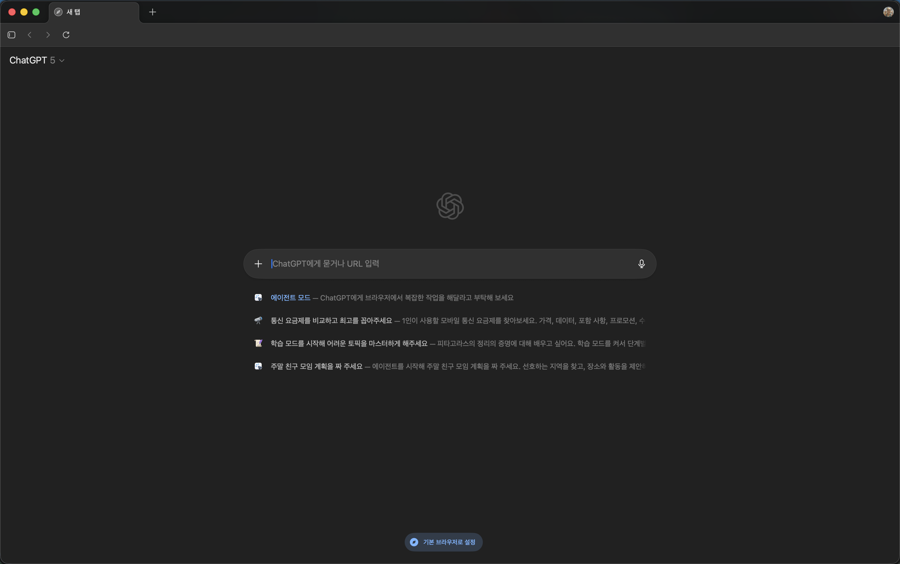The width and height of the screenshot is (900, 564).
Task: Choose the 학습 모드를 시작해 suggestion
Action: click(x=349, y=344)
